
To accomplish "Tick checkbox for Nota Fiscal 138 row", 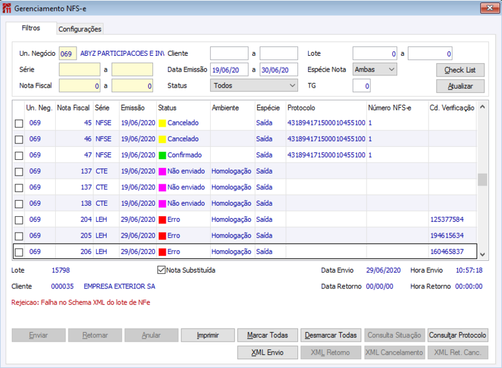I will coord(19,204).
